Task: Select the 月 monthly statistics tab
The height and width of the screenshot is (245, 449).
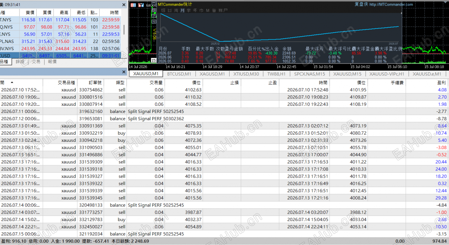Action: click(182, 10)
